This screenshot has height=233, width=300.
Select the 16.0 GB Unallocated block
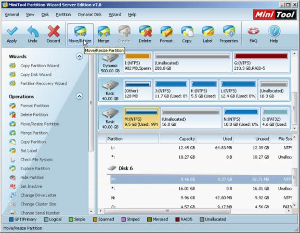click(191, 118)
